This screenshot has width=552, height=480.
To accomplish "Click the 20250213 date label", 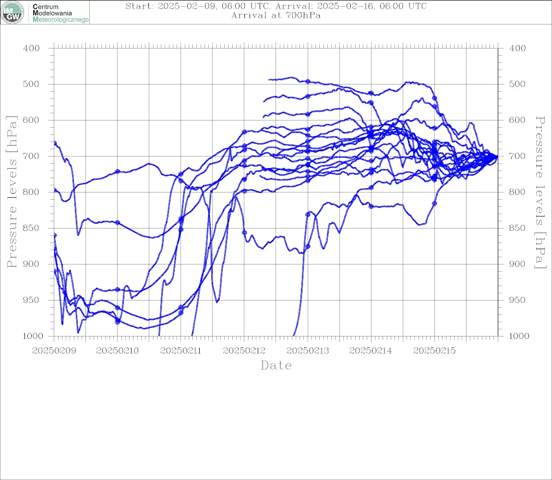I will coord(308,351).
